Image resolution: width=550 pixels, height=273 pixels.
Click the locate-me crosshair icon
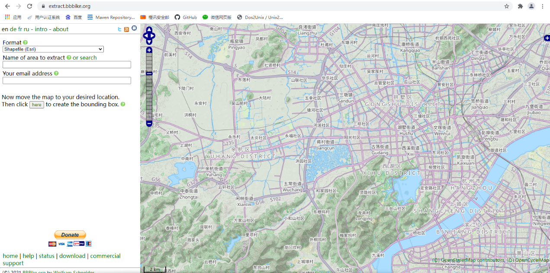click(x=134, y=29)
